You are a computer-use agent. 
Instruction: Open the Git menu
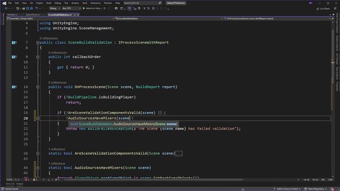click(x=31, y=3)
